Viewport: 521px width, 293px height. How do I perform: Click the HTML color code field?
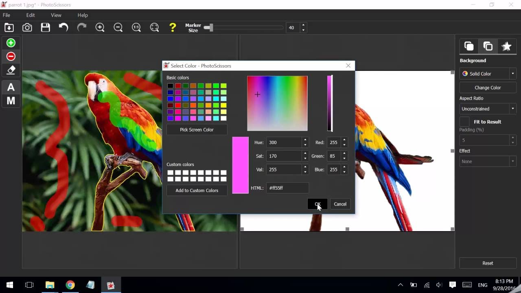[x=287, y=188]
